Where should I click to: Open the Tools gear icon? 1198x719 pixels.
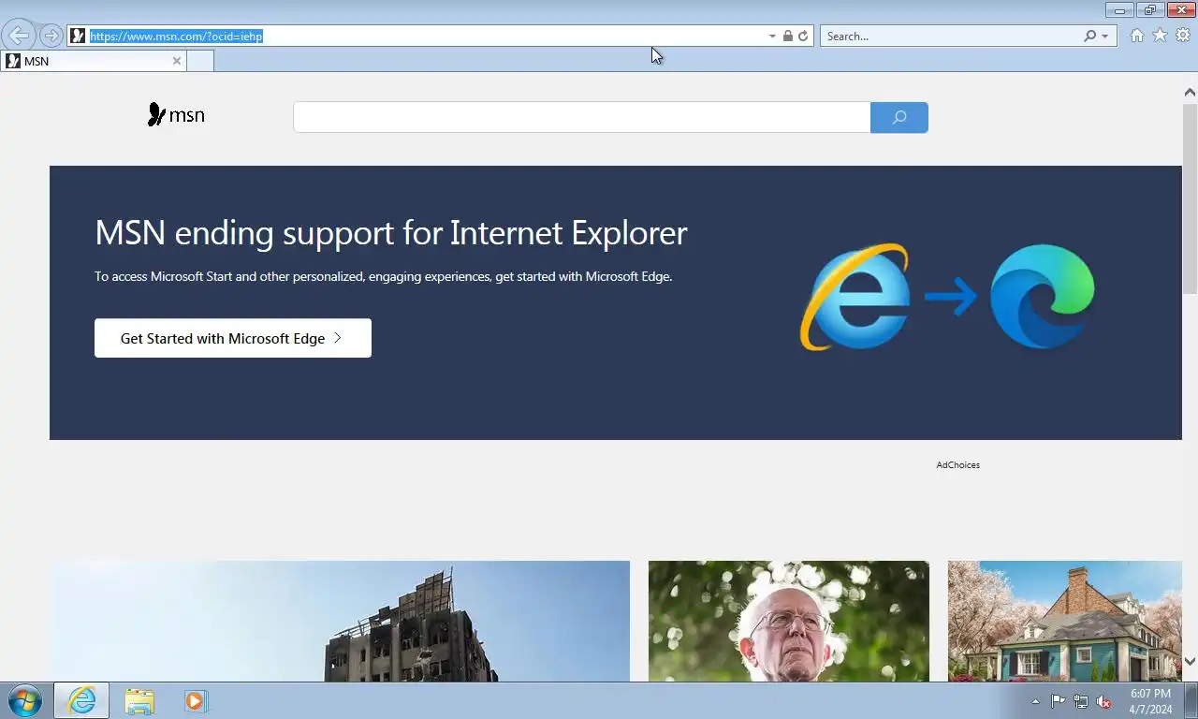pos(1183,36)
